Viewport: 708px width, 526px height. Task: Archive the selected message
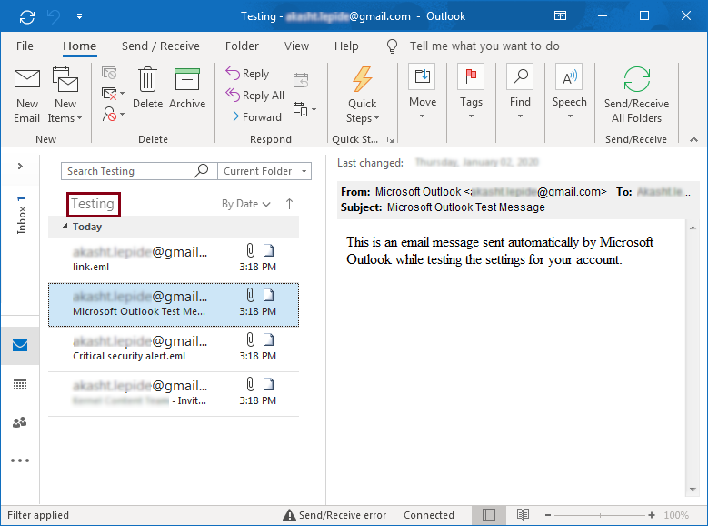(187, 88)
